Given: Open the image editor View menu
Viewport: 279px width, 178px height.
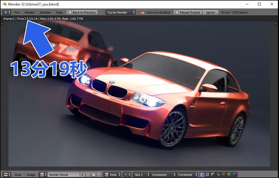Looking at the screenshot, I should [18, 175].
